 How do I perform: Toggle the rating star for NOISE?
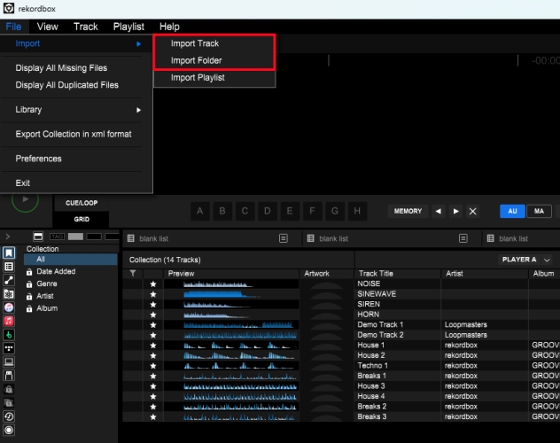[x=153, y=284]
